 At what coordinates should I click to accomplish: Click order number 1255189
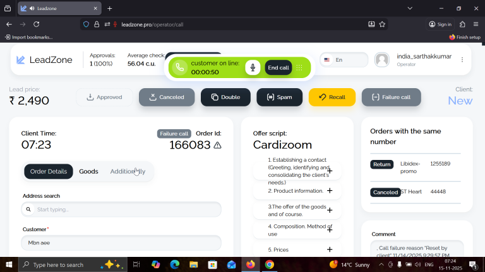click(x=440, y=164)
